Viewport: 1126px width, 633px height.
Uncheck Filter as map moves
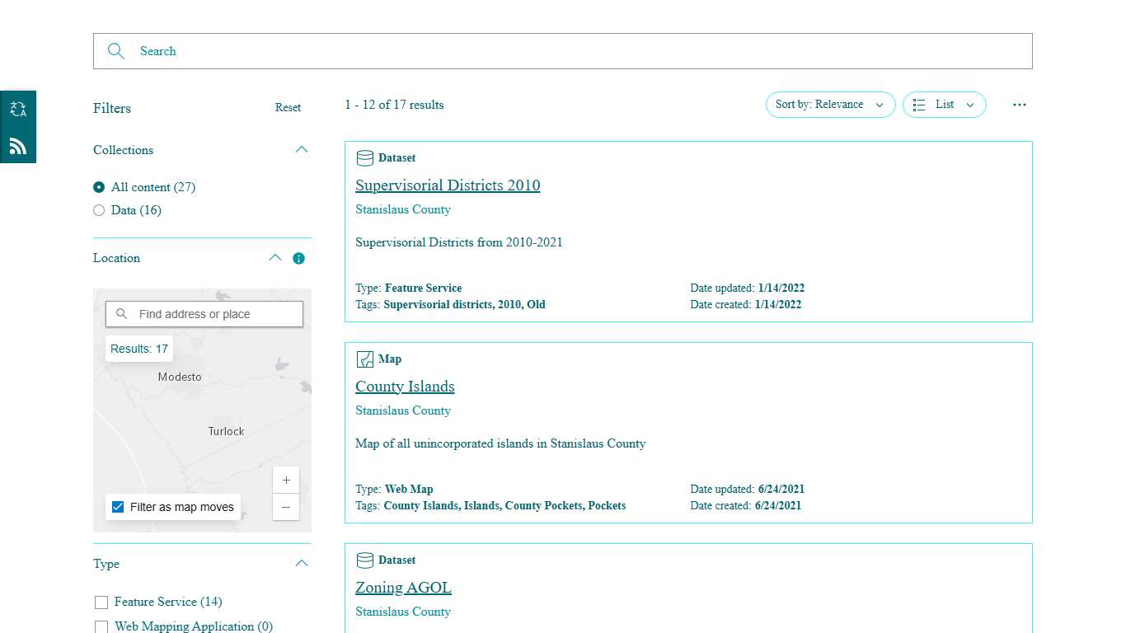[x=117, y=507]
